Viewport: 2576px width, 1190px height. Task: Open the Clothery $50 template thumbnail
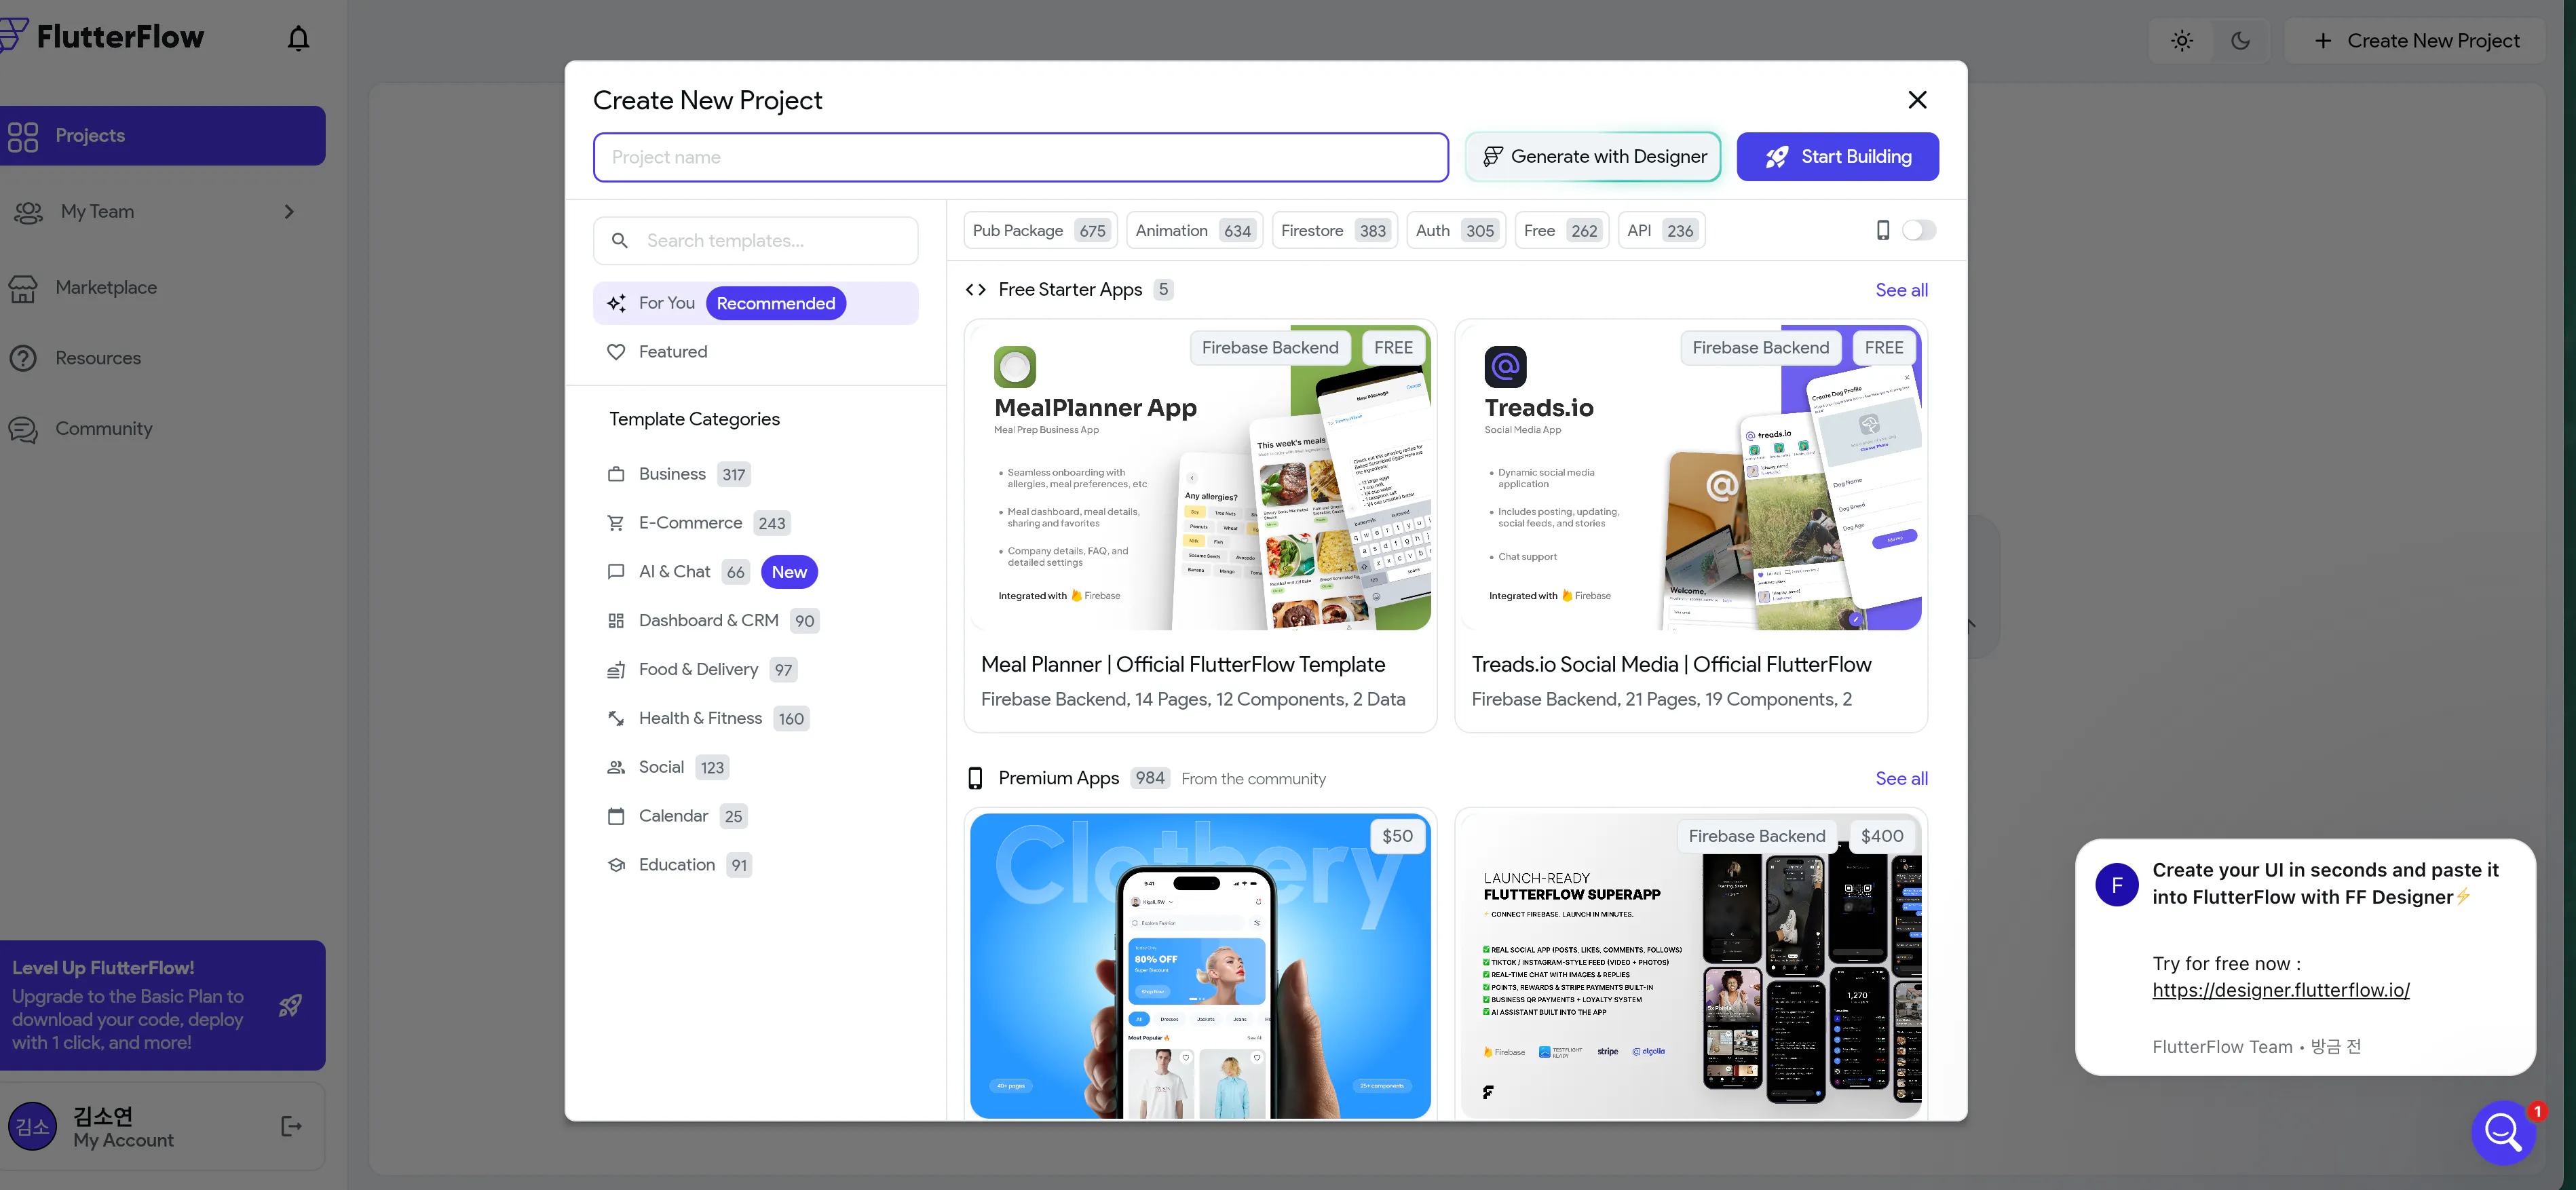coord(1200,966)
